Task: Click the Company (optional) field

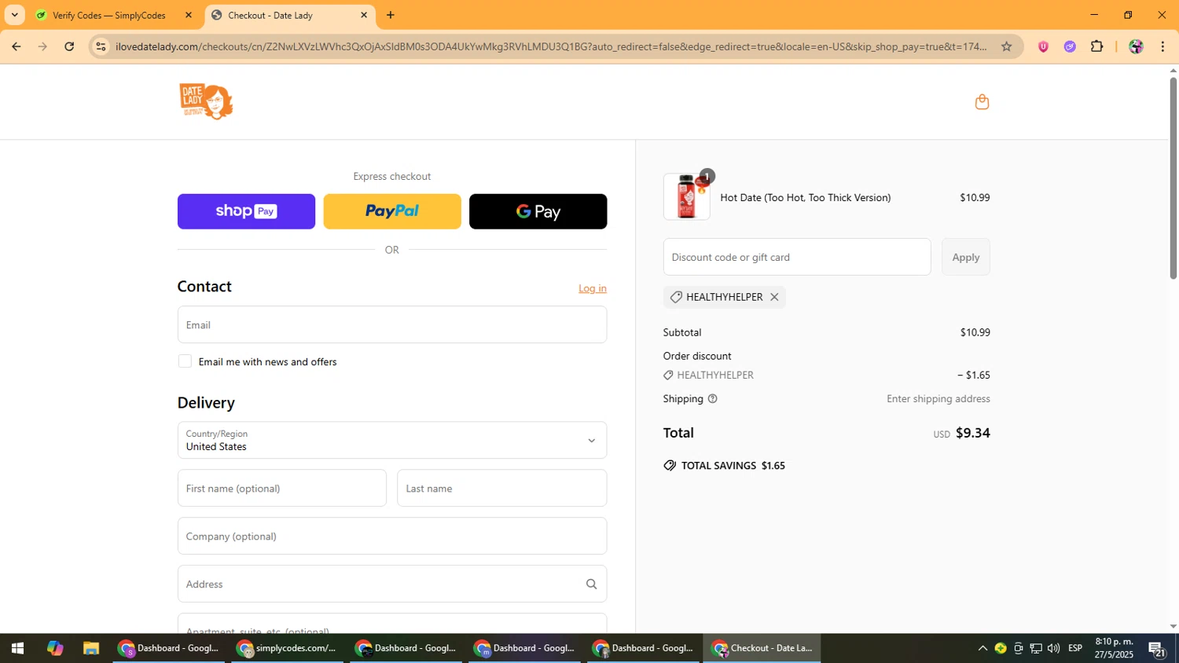Action: tap(392, 536)
